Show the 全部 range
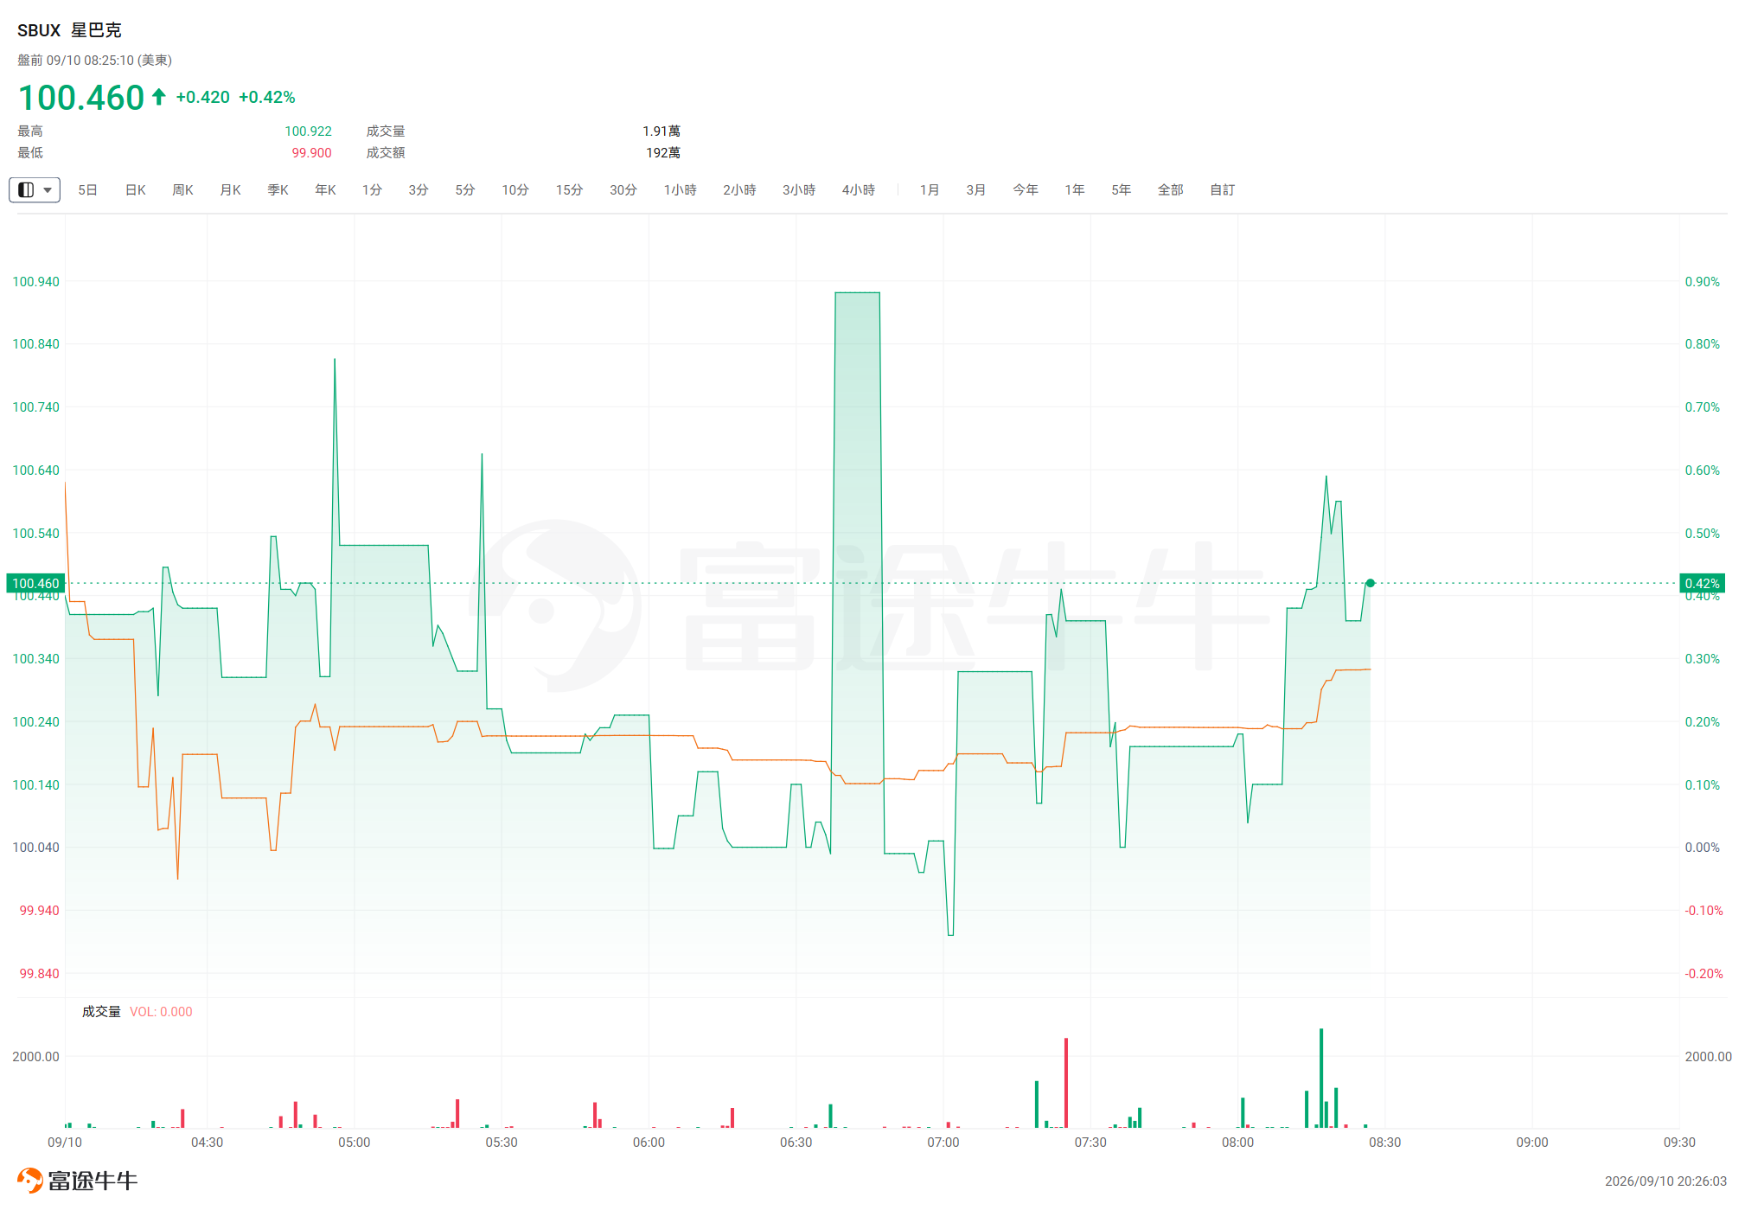This screenshot has width=1745, height=1210. (1170, 189)
